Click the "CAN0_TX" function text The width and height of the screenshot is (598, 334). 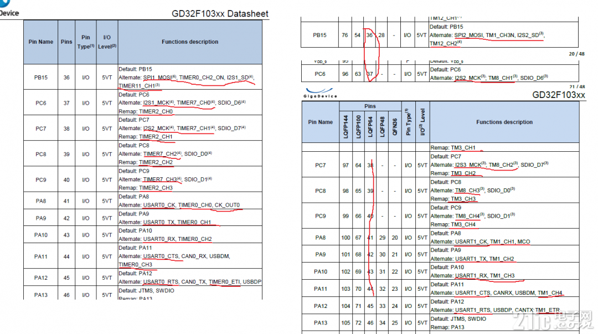[193, 282]
